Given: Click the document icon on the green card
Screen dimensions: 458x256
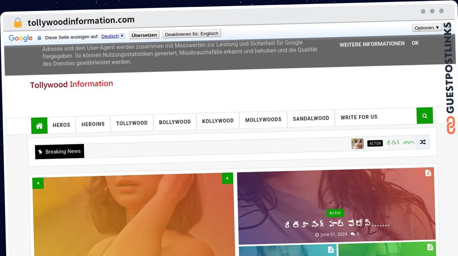Looking at the screenshot, I should [430, 247].
